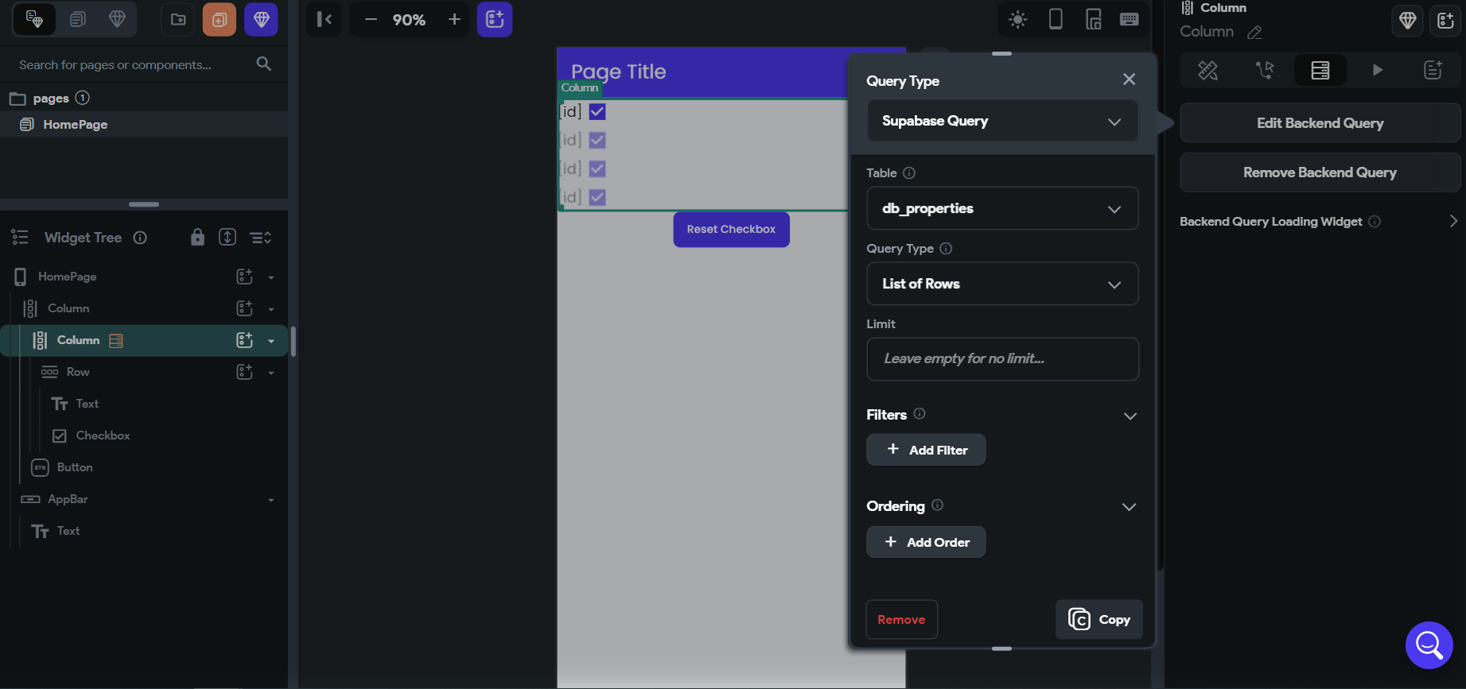Close the Query Type dialog
This screenshot has height=689, width=1466.
point(1129,79)
